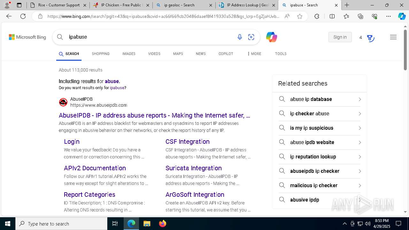Click the browser profile avatar icon

coord(7,5)
